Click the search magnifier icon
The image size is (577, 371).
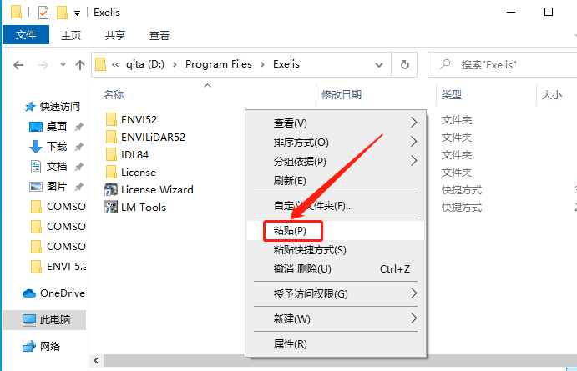445,64
